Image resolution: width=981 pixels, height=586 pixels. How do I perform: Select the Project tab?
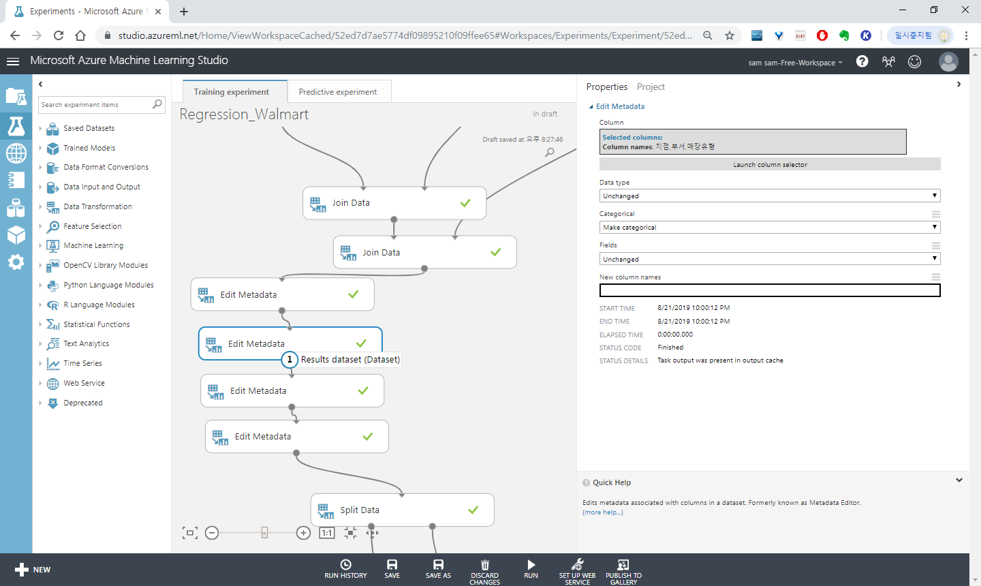pos(651,87)
